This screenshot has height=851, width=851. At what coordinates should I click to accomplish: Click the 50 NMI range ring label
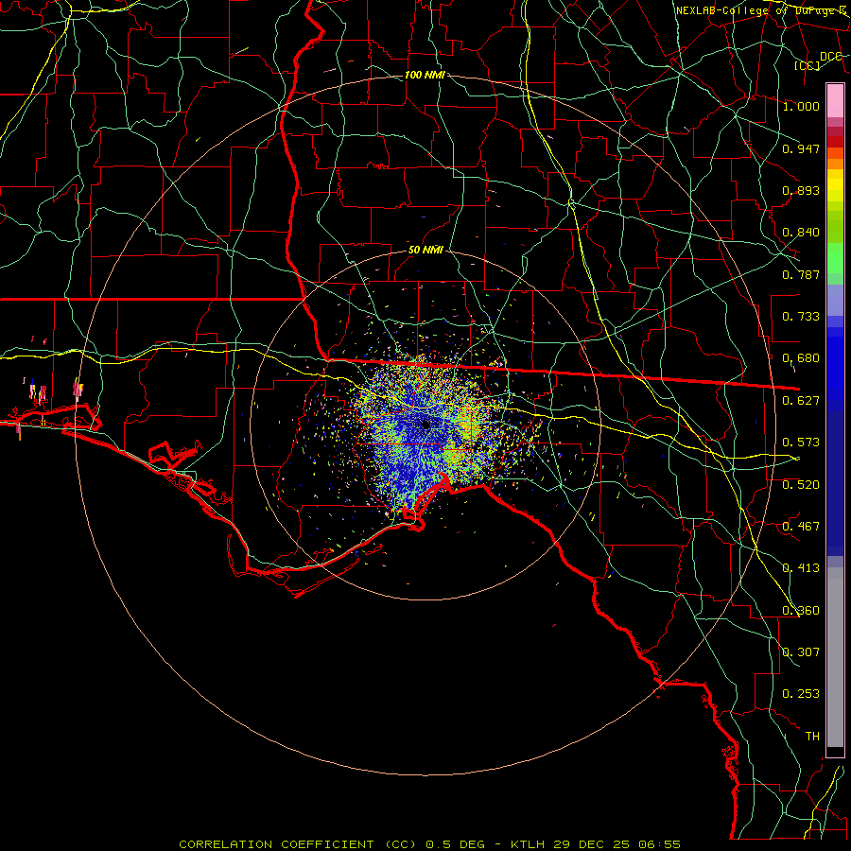(425, 250)
